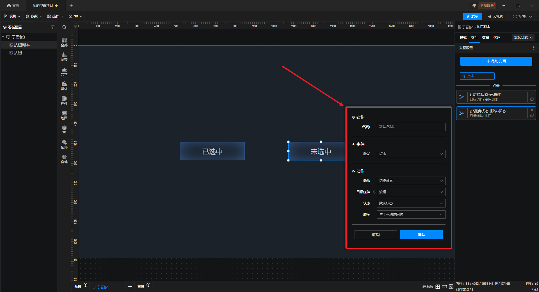The width and height of the screenshot is (539, 292).
Task: Expand the 触发 trigger dropdown
Action: tap(411, 154)
